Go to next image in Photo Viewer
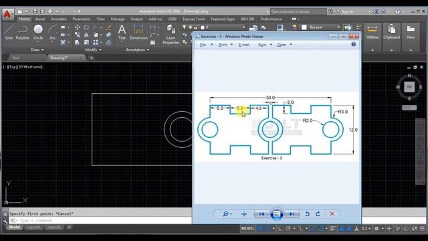Viewport: 428px width, 241px height. pos(292,214)
